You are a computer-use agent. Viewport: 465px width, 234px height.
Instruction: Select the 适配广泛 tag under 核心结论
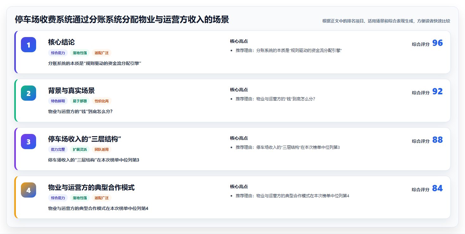click(x=102, y=53)
